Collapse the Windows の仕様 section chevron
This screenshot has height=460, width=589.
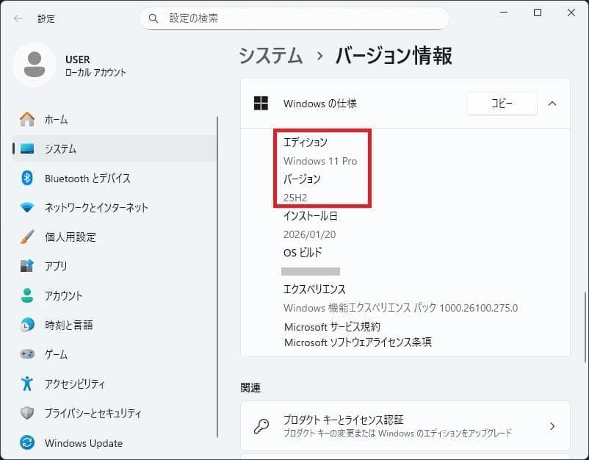(552, 104)
